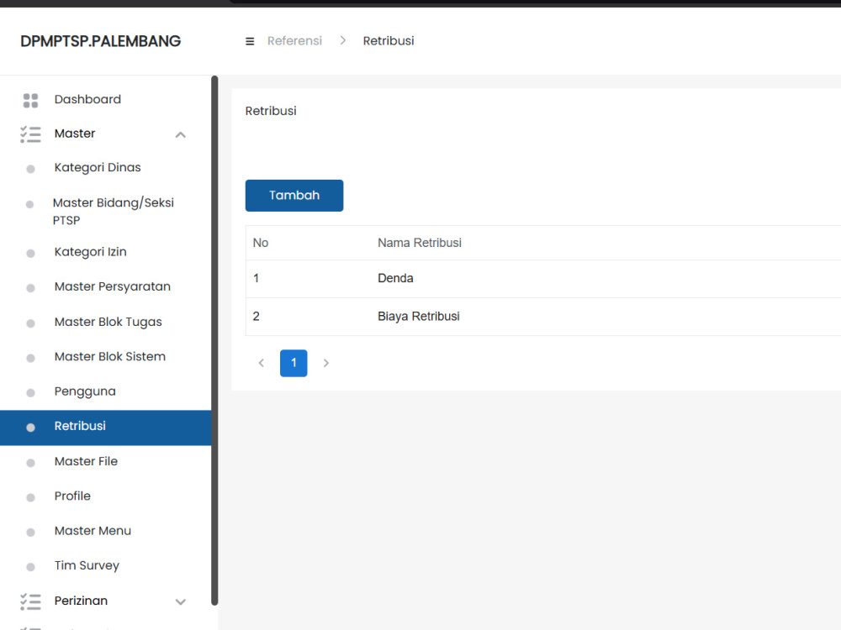
Task: Click the Tambah button
Action: [294, 196]
